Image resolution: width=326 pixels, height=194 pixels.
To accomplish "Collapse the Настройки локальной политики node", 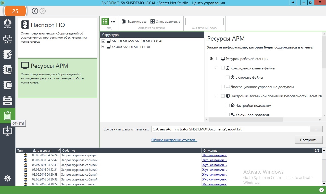I will pyautogui.click(x=216, y=96).
